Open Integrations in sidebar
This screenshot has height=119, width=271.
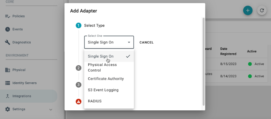click(x=22, y=96)
